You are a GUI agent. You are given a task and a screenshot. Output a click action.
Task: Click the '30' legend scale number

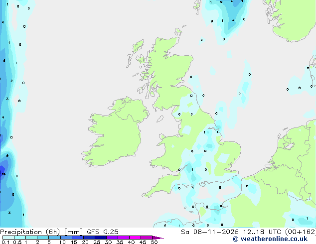[108, 242]
